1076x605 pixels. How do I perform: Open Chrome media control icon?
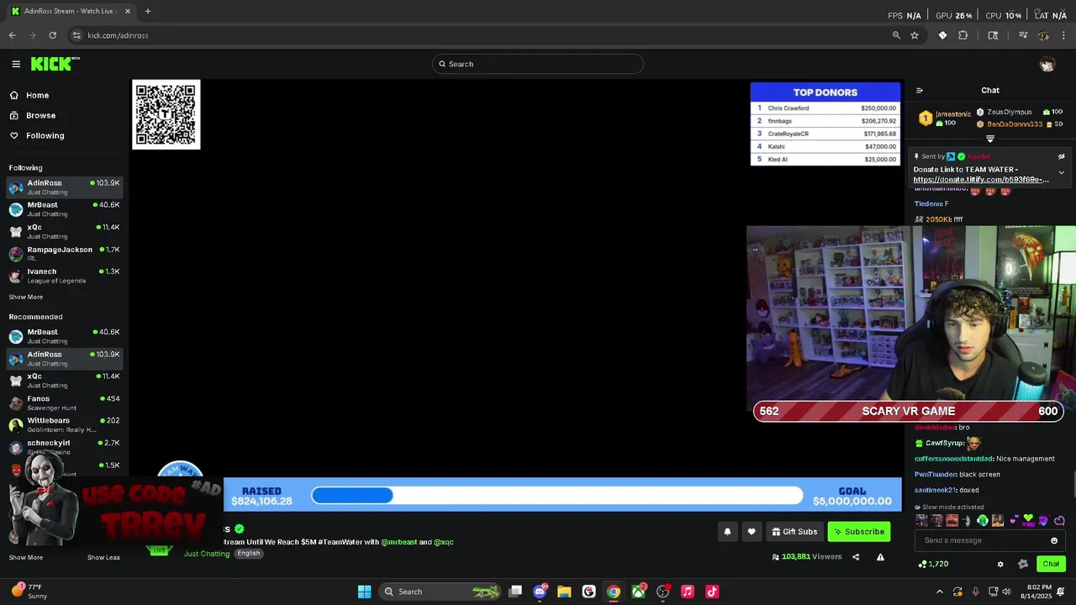1023,35
